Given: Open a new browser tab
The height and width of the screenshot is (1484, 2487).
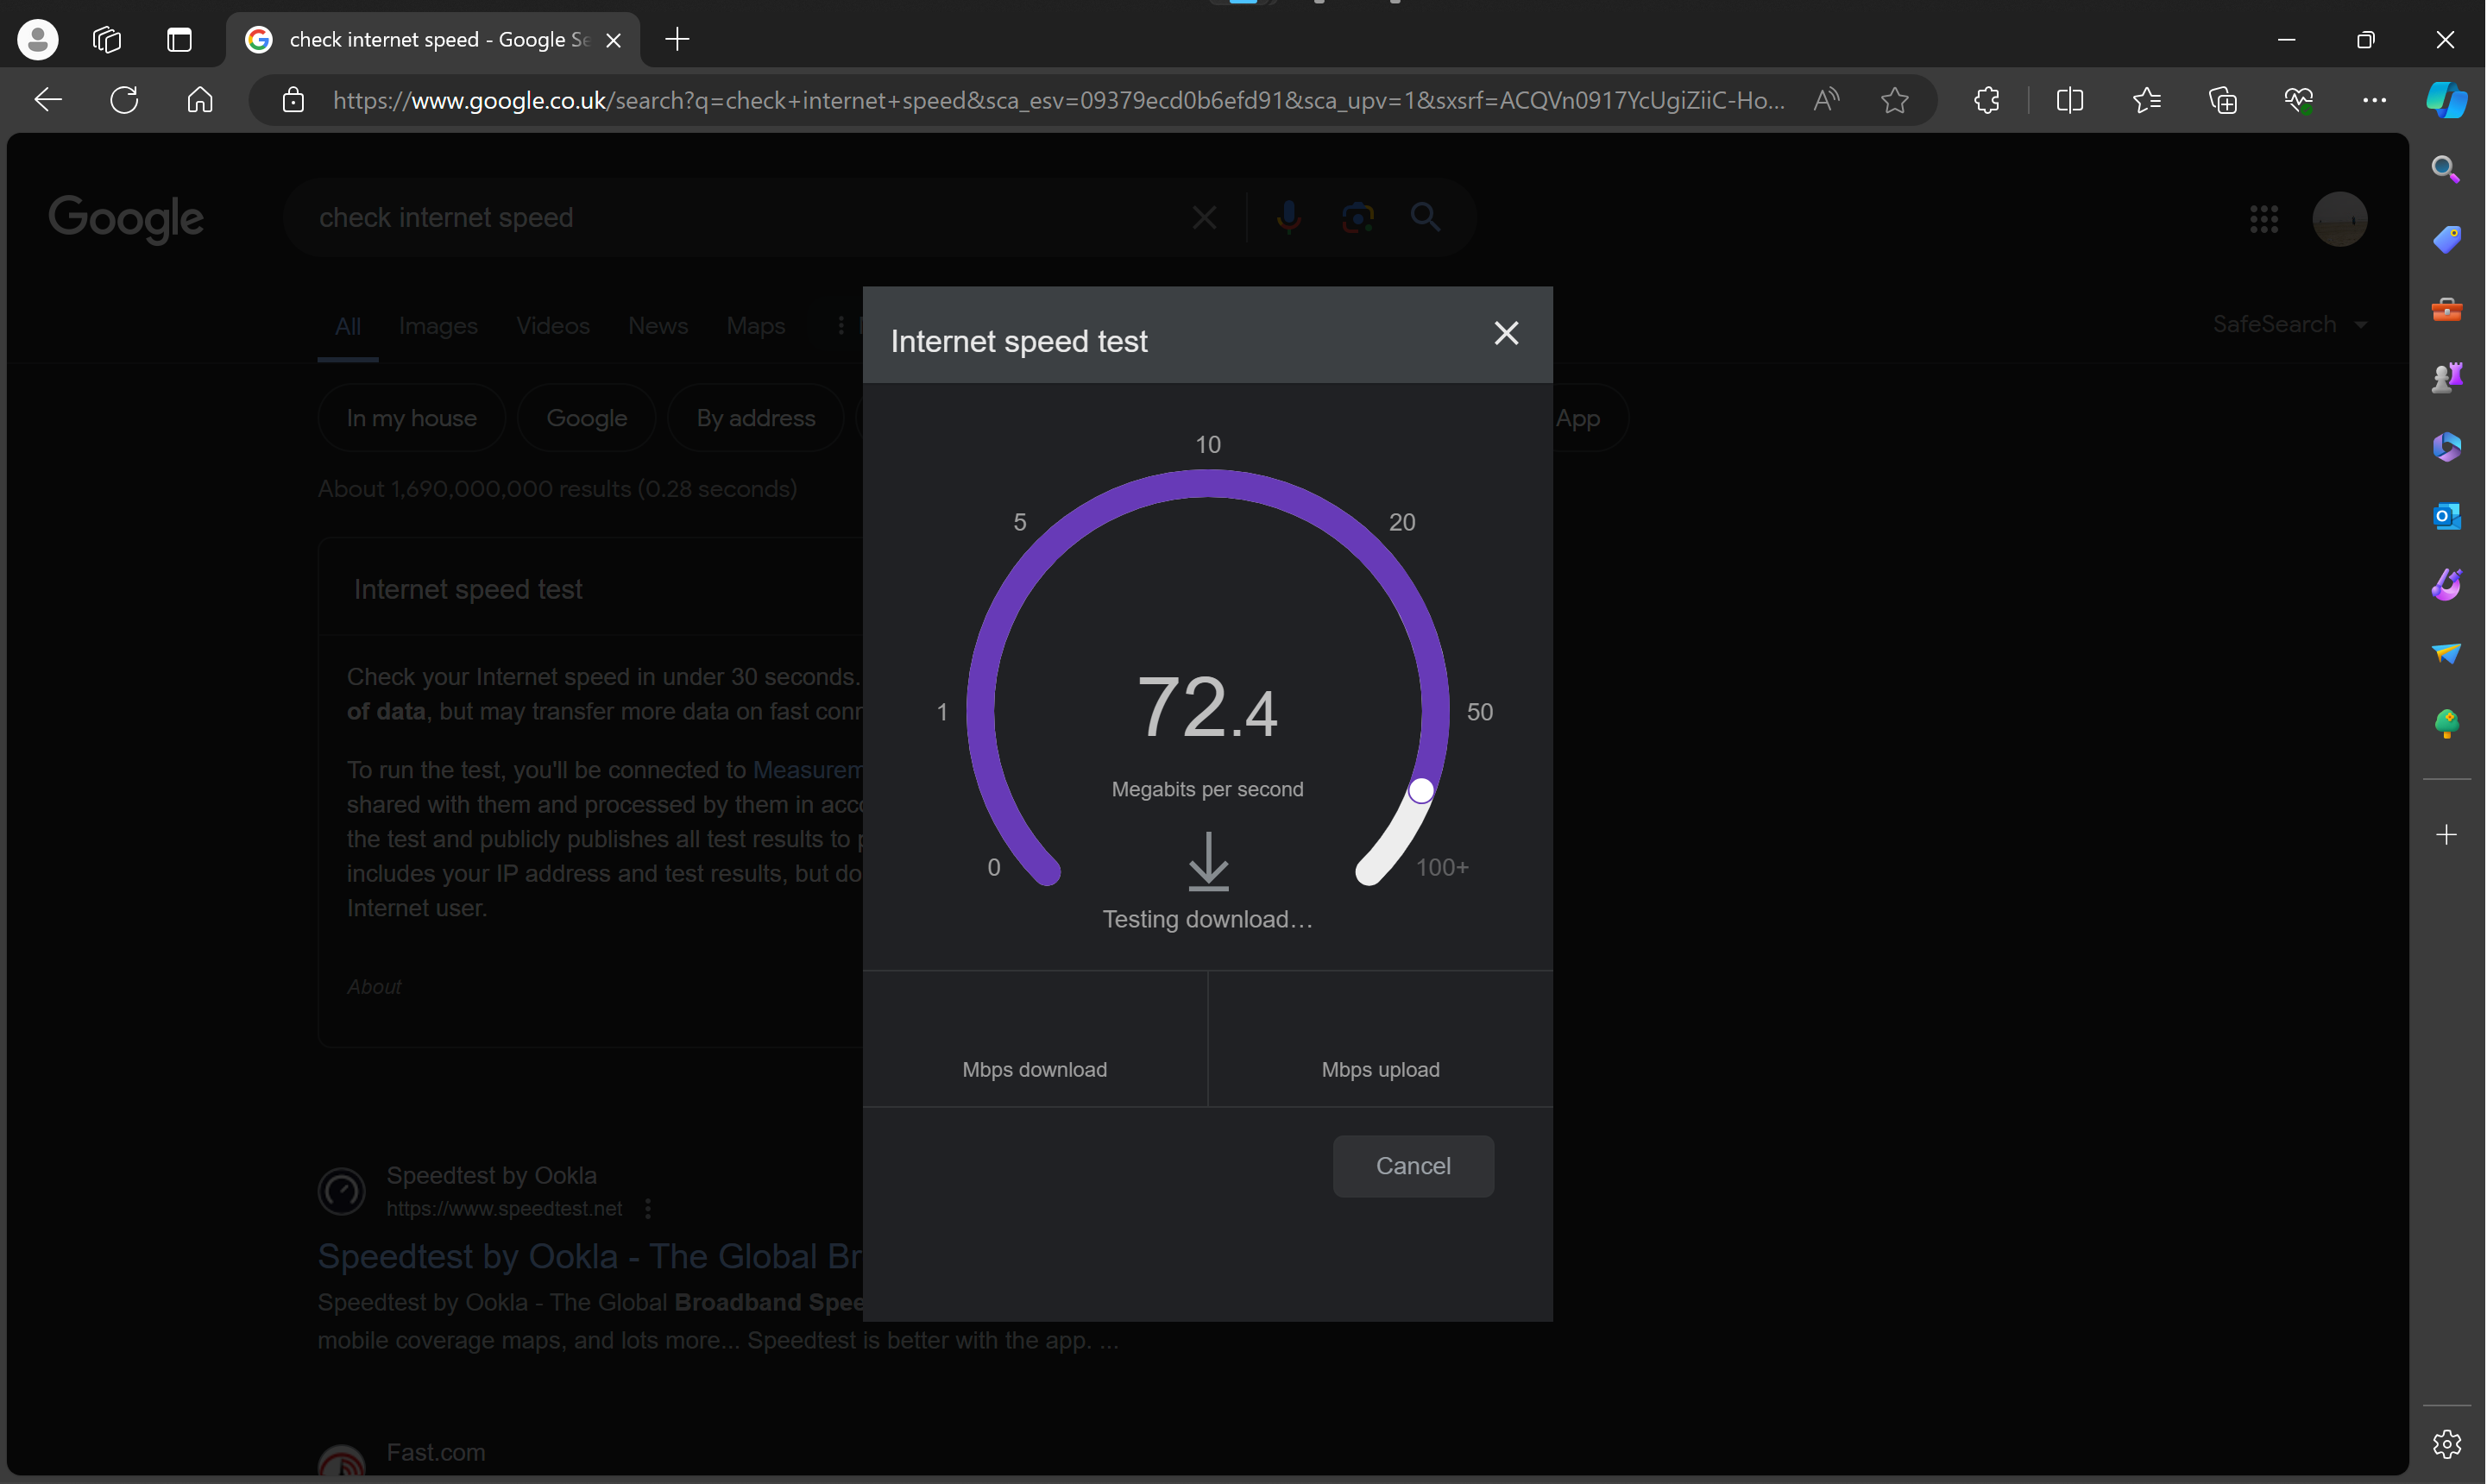Looking at the screenshot, I should pyautogui.click(x=677, y=40).
